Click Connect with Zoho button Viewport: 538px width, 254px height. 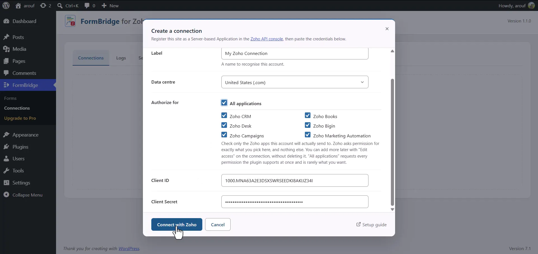pyautogui.click(x=177, y=225)
